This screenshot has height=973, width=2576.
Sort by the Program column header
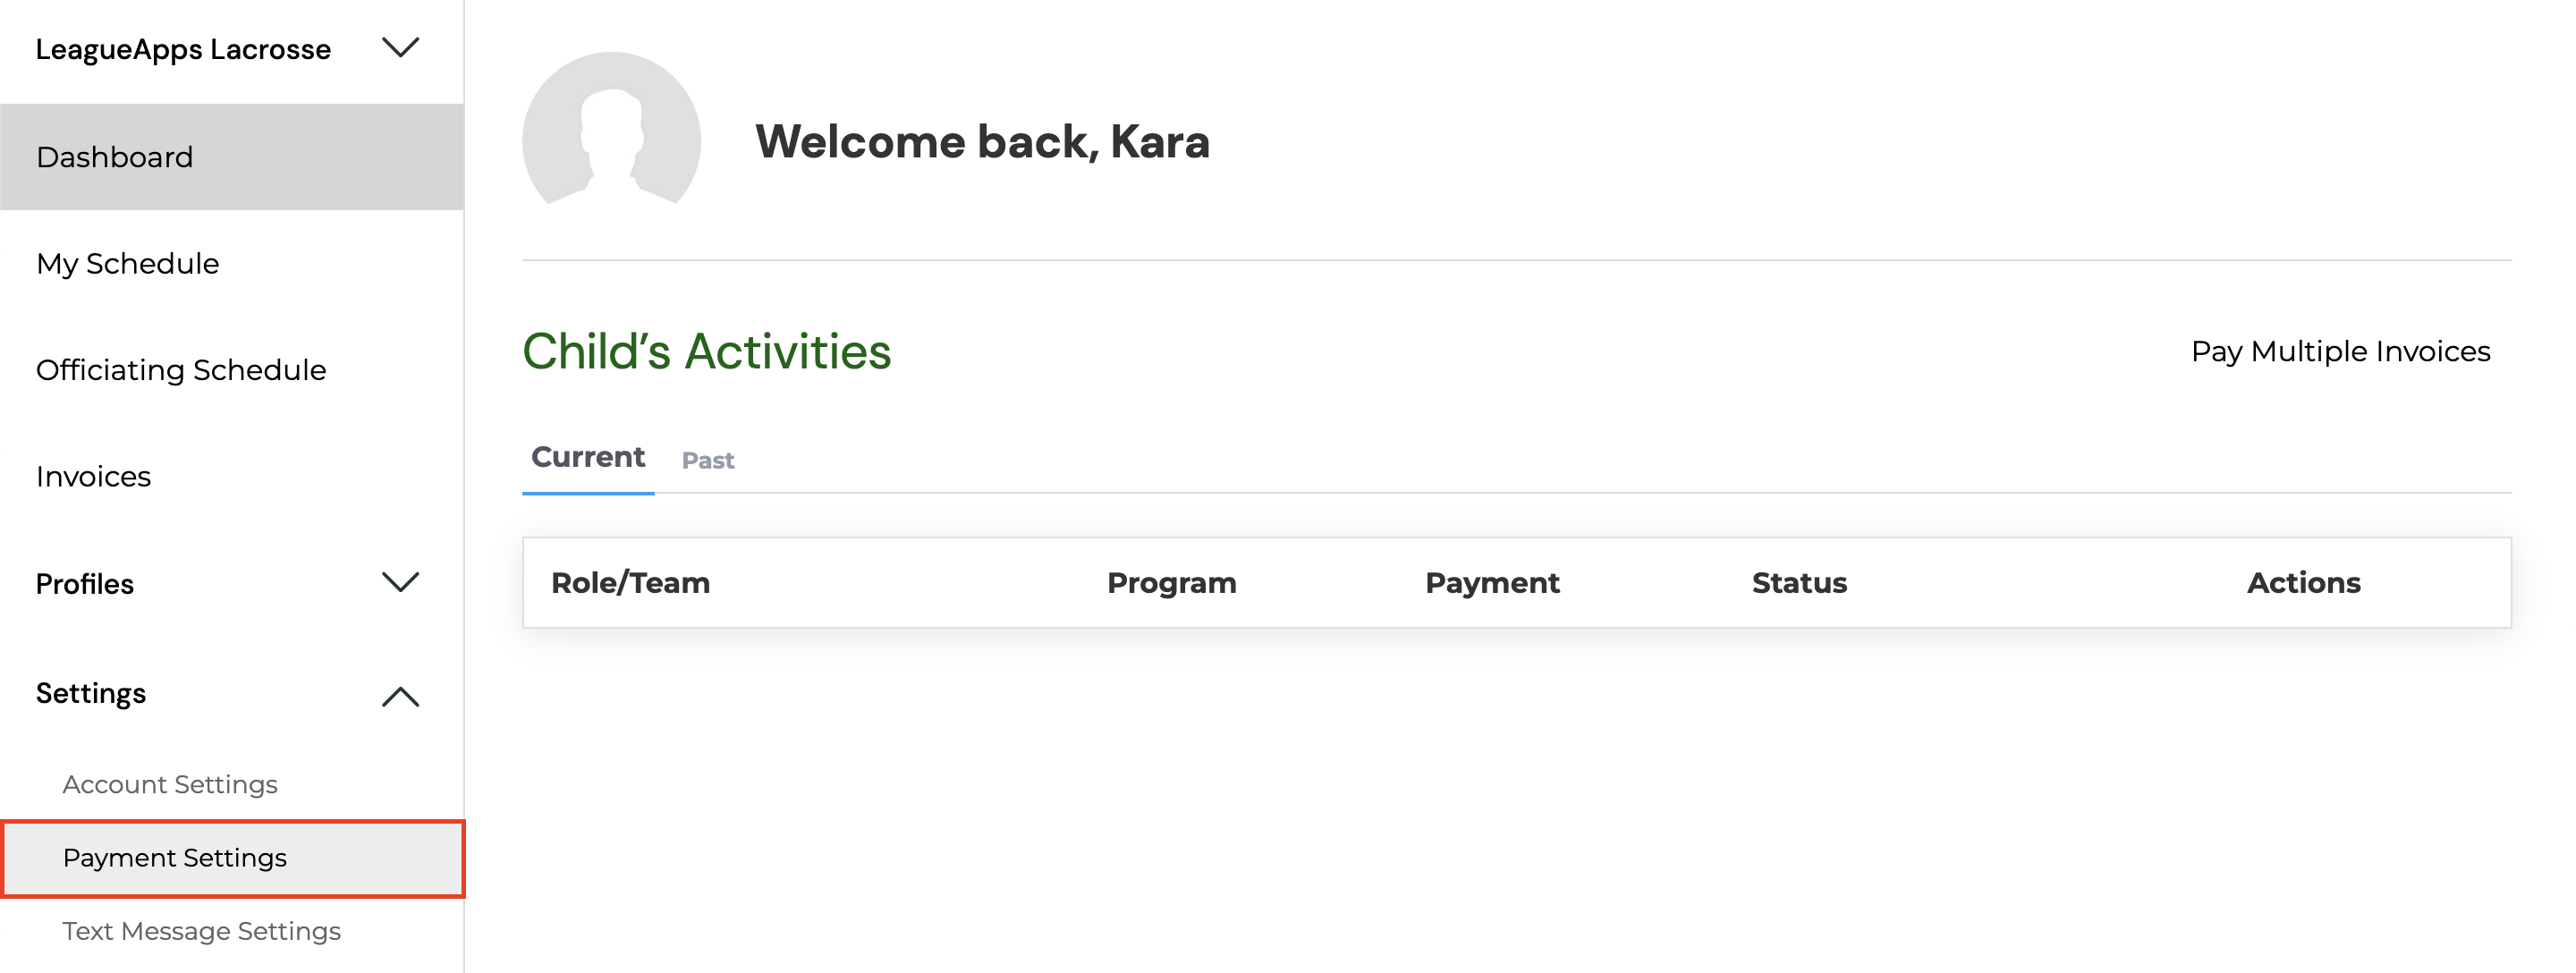(x=1170, y=583)
